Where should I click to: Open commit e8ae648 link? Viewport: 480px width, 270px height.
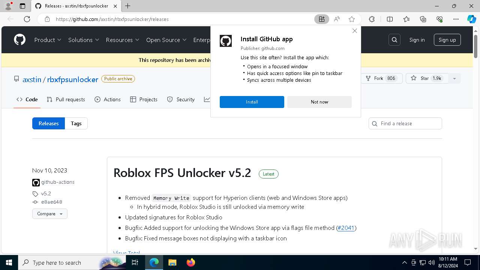click(52, 202)
